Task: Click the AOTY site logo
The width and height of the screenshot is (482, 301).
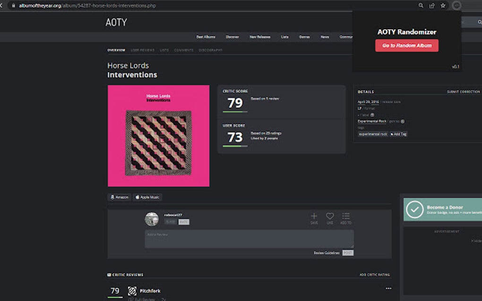Action: click(x=116, y=22)
